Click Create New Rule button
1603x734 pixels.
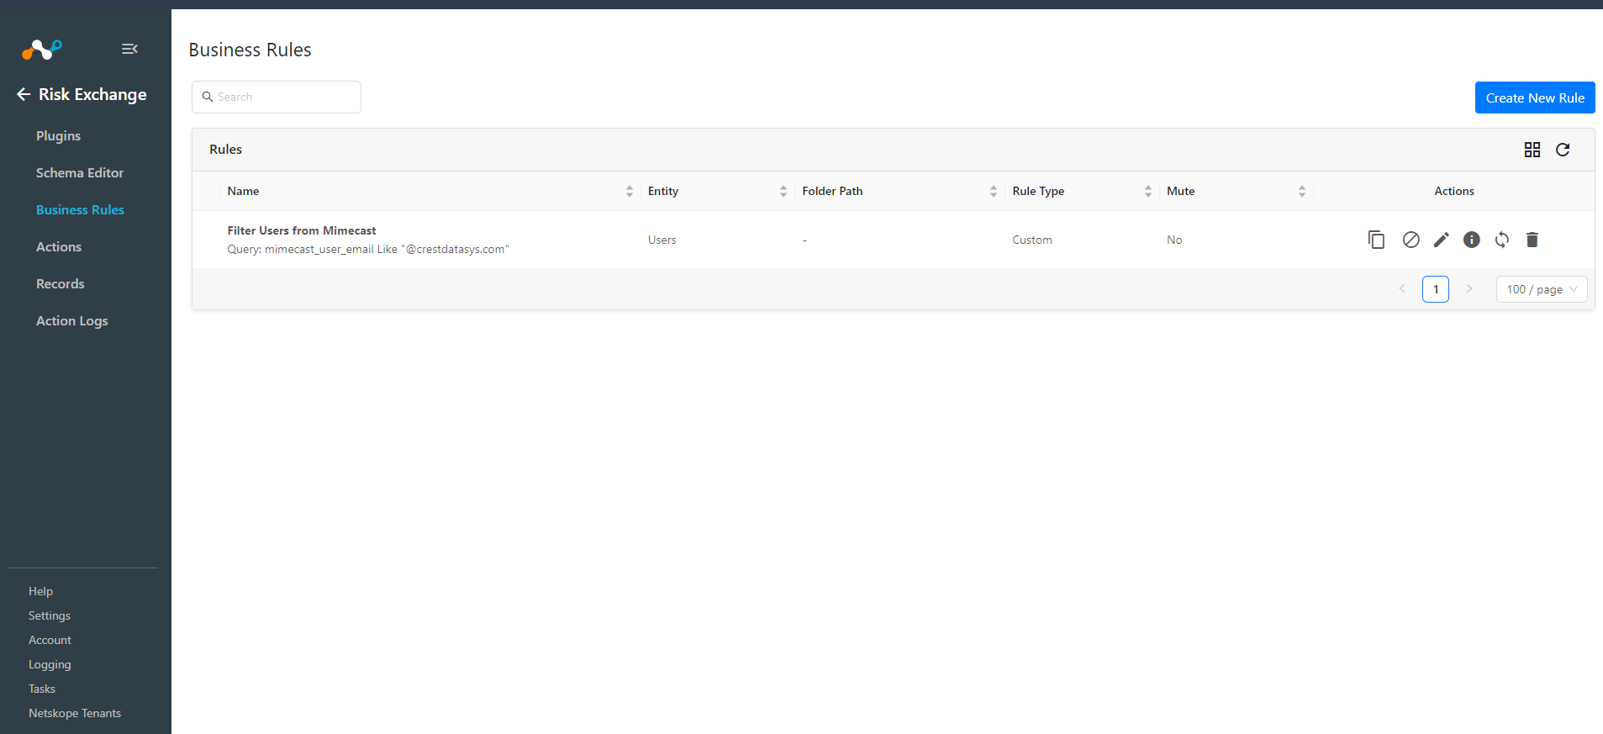(x=1535, y=98)
